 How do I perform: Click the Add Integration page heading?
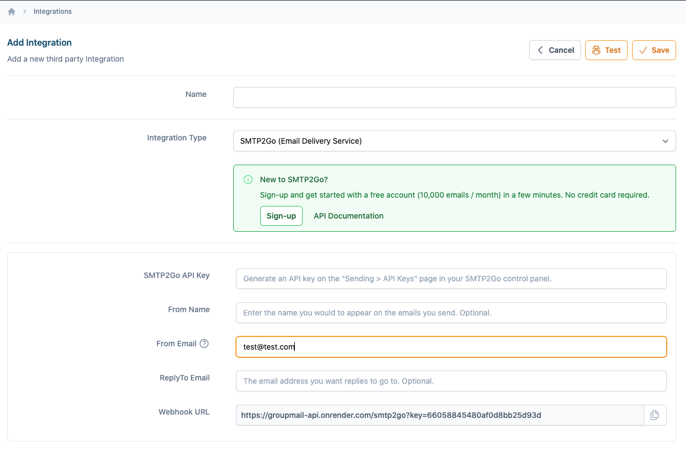pyautogui.click(x=40, y=42)
